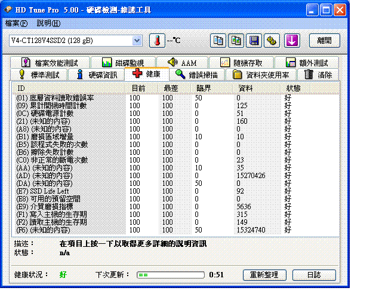Click the thermometer temperature icon
This screenshot has height=306, width=382.
pos(157,41)
